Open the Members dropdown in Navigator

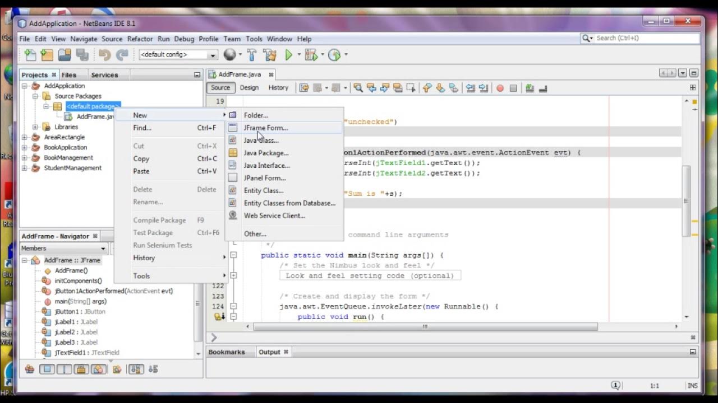63,248
